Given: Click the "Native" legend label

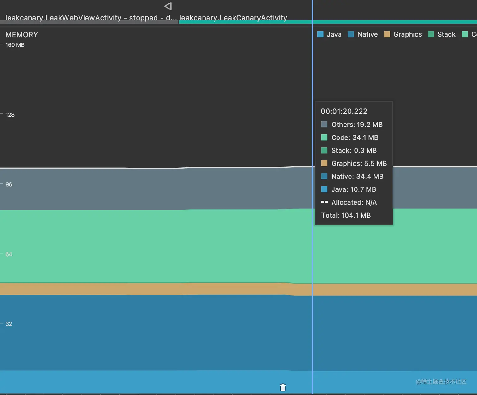Looking at the screenshot, I should (368, 34).
